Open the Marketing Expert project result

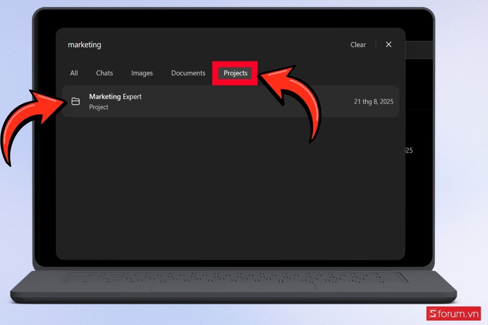(230, 102)
